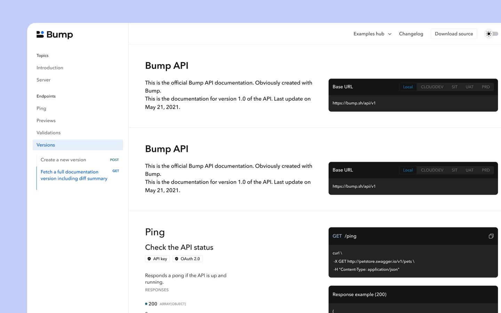Click the first https://bump.sh/api/v1 URL
Image resolution: width=501 pixels, height=313 pixels.
354,103
